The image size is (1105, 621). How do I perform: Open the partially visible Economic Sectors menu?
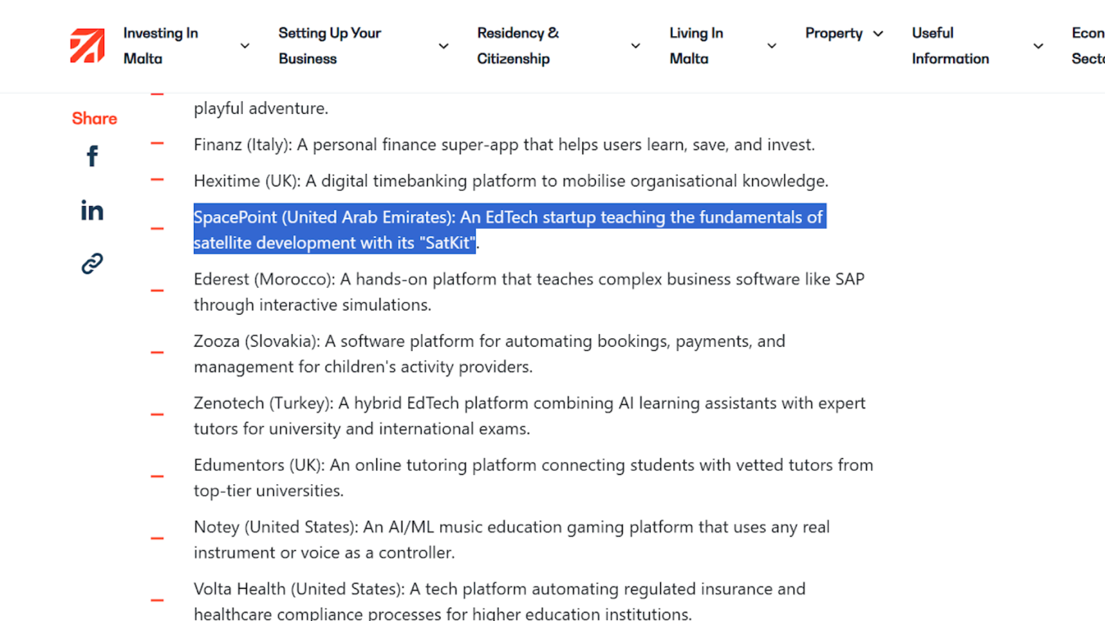[1088, 46]
